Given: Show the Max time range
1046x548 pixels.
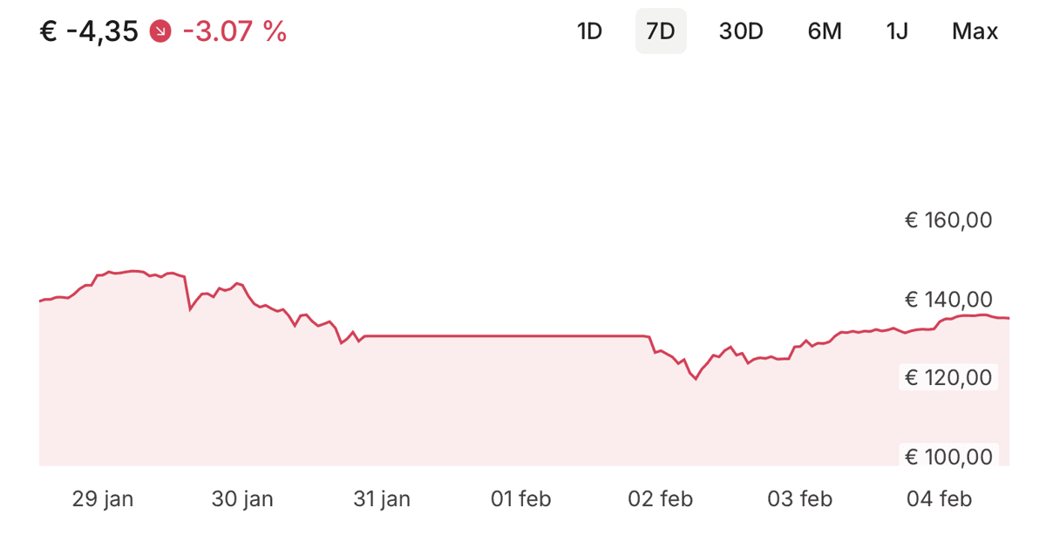Looking at the screenshot, I should [x=975, y=31].
